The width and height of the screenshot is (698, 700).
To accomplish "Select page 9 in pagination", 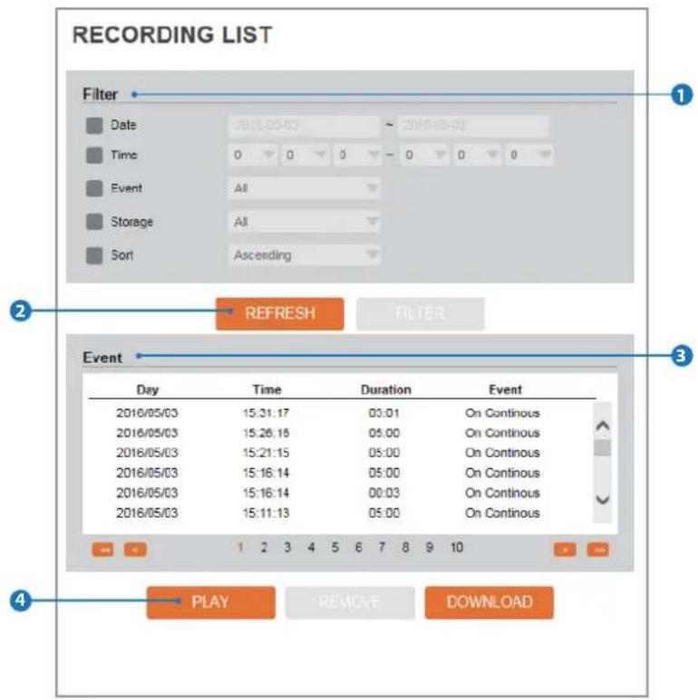I will (430, 547).
